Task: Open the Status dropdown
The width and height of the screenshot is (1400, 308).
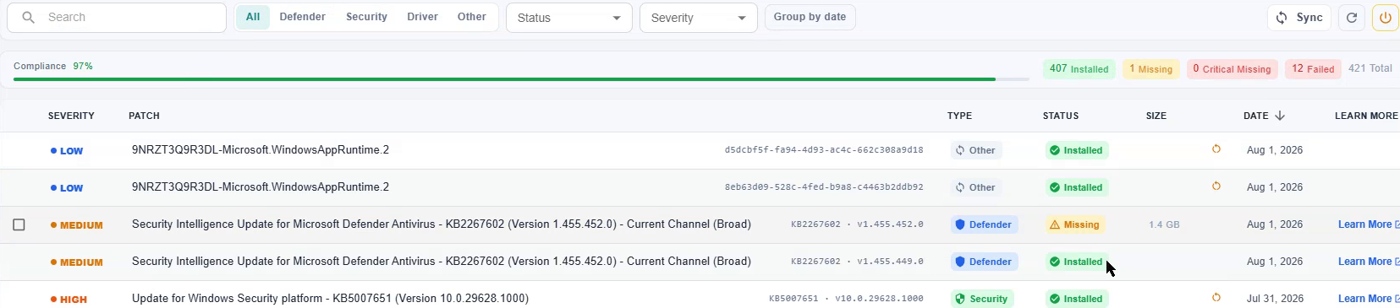Action: (569, 18)
